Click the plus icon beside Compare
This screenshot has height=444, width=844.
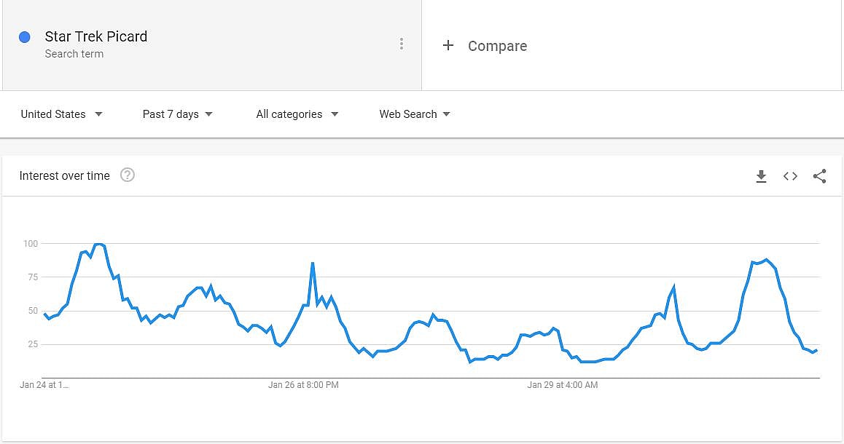coord(448,46)
